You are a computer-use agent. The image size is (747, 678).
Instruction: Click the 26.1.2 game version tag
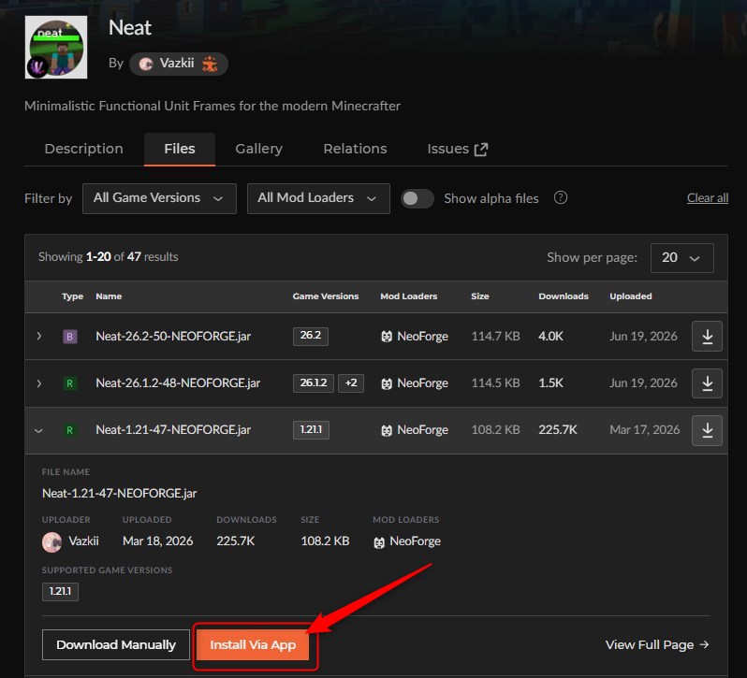314,383
